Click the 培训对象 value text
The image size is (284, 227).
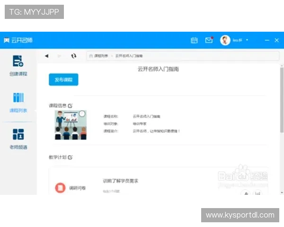pyautogui.click(x=140, y=124)
